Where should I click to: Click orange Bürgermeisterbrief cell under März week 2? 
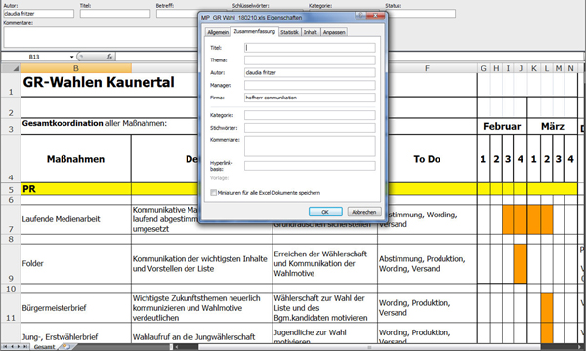[546, 308]
